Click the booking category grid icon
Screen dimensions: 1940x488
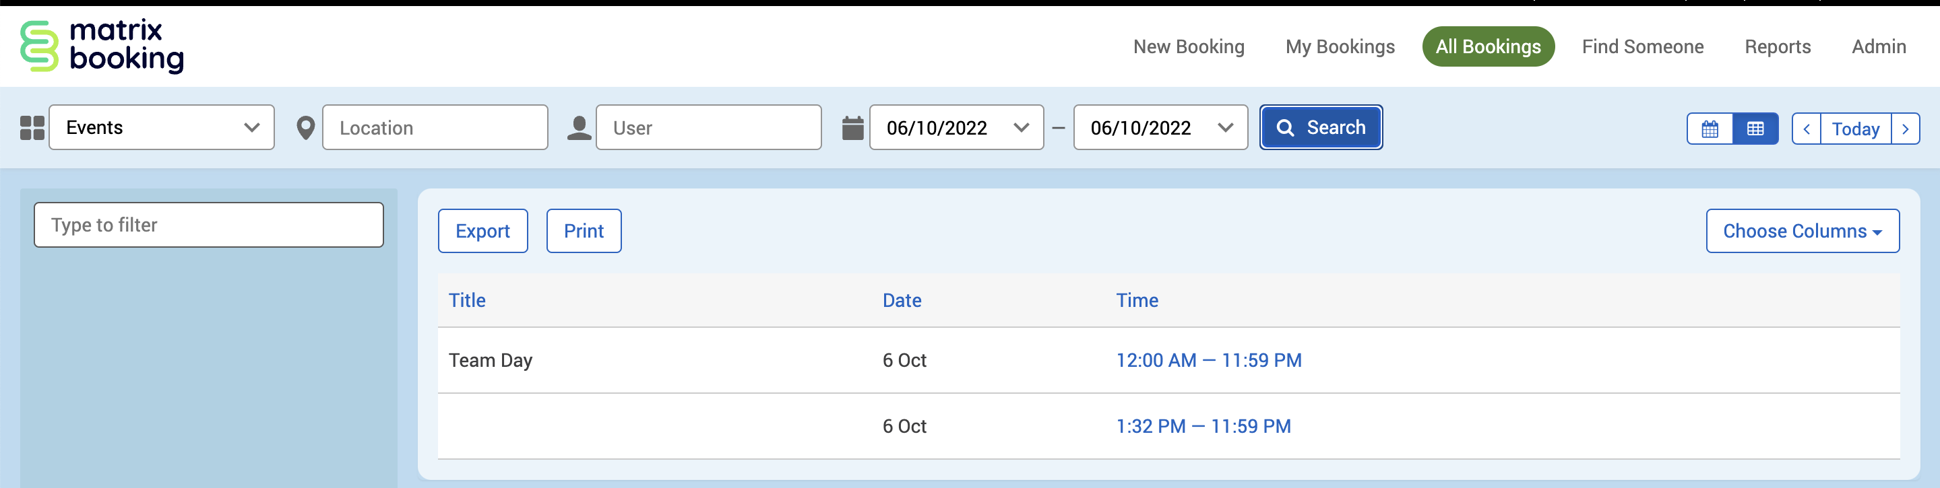[32, 128]
